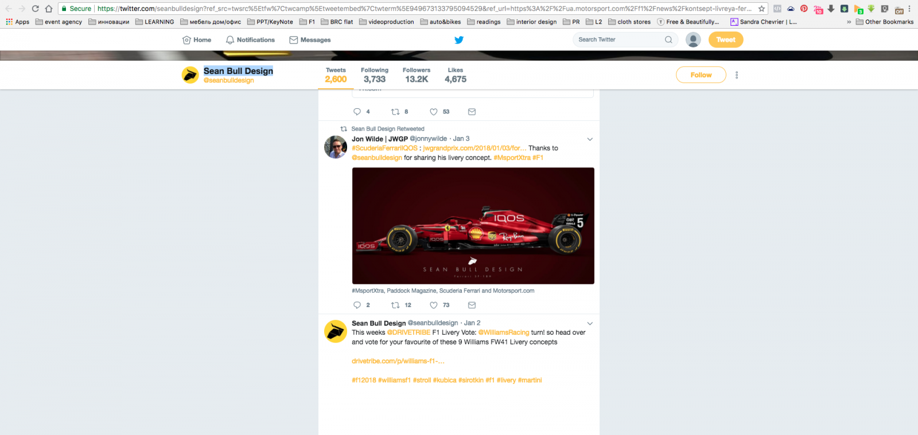The height and width of the screenshot is (435, 918).
Task: Click @seanbulldesign handle under profile name
Action: pyautogui.click(x=229, y=80)
